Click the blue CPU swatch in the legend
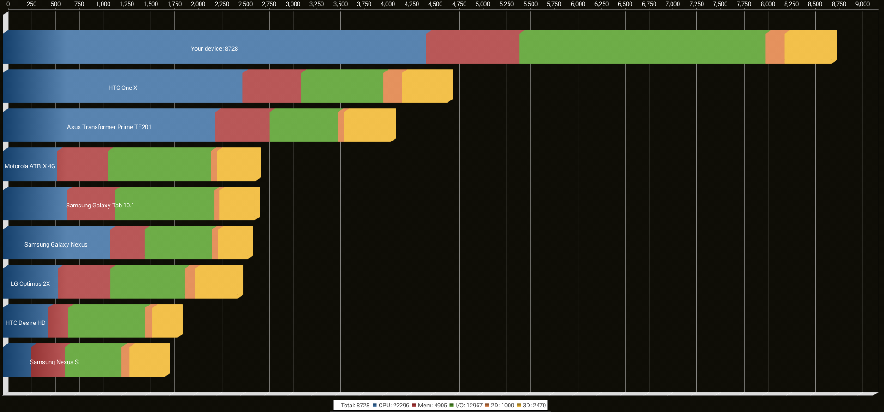884x412 pixels. coord(375,406)
